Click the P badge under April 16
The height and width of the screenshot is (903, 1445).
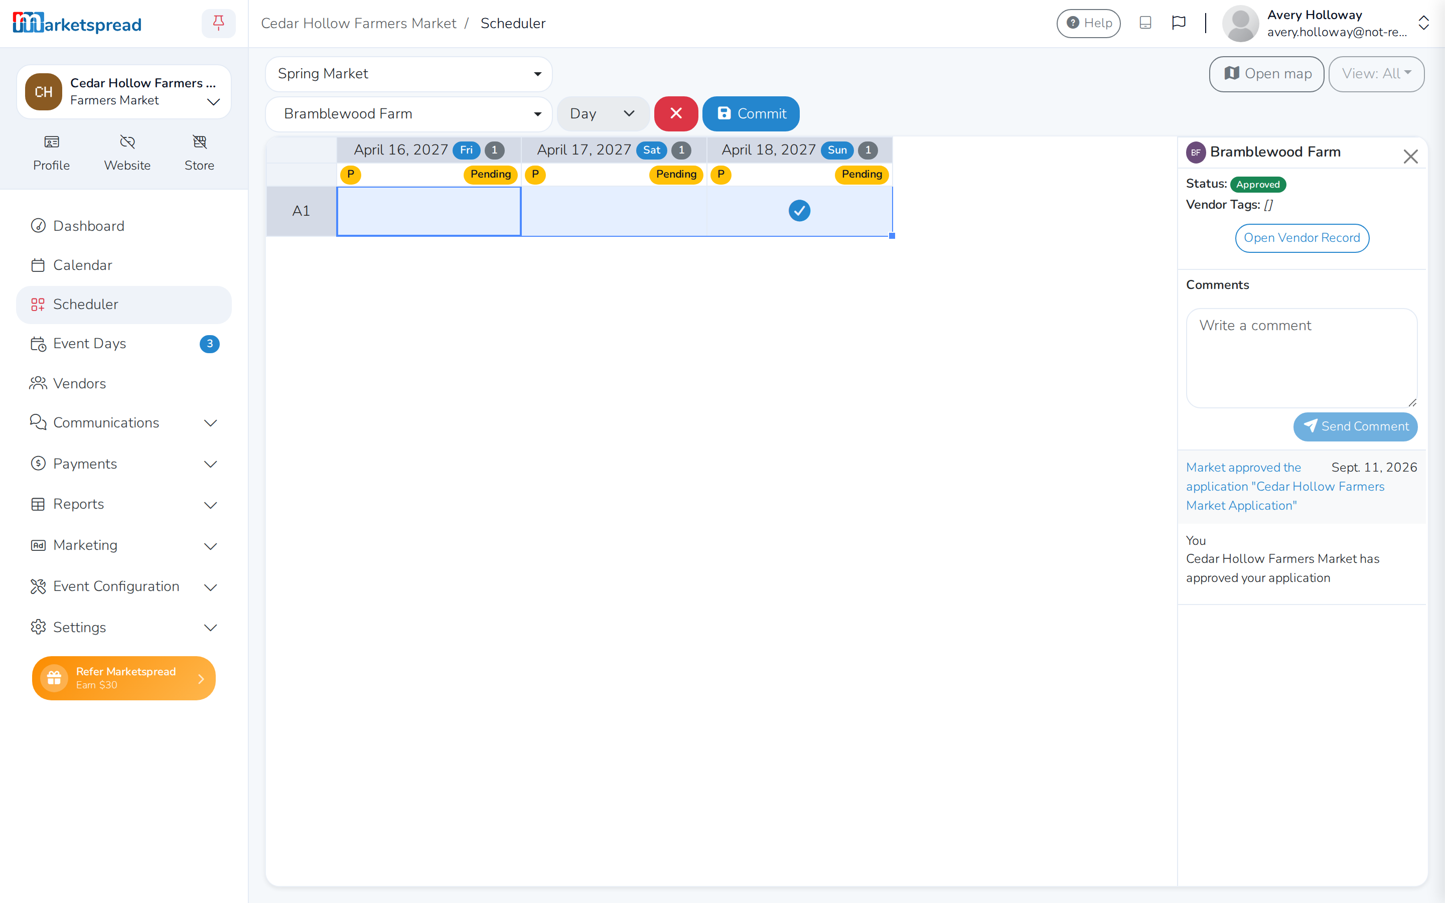pos(351,175)
